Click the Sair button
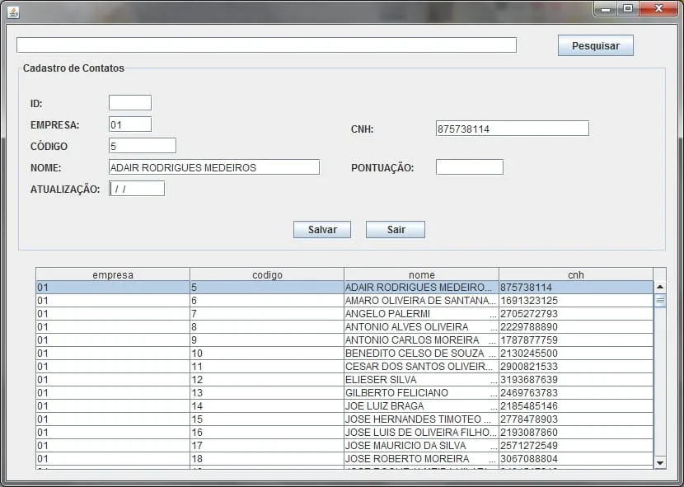 pyautogui.click(x=396, y=230)
